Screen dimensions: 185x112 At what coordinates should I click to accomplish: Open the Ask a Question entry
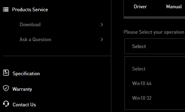(35, 40)
